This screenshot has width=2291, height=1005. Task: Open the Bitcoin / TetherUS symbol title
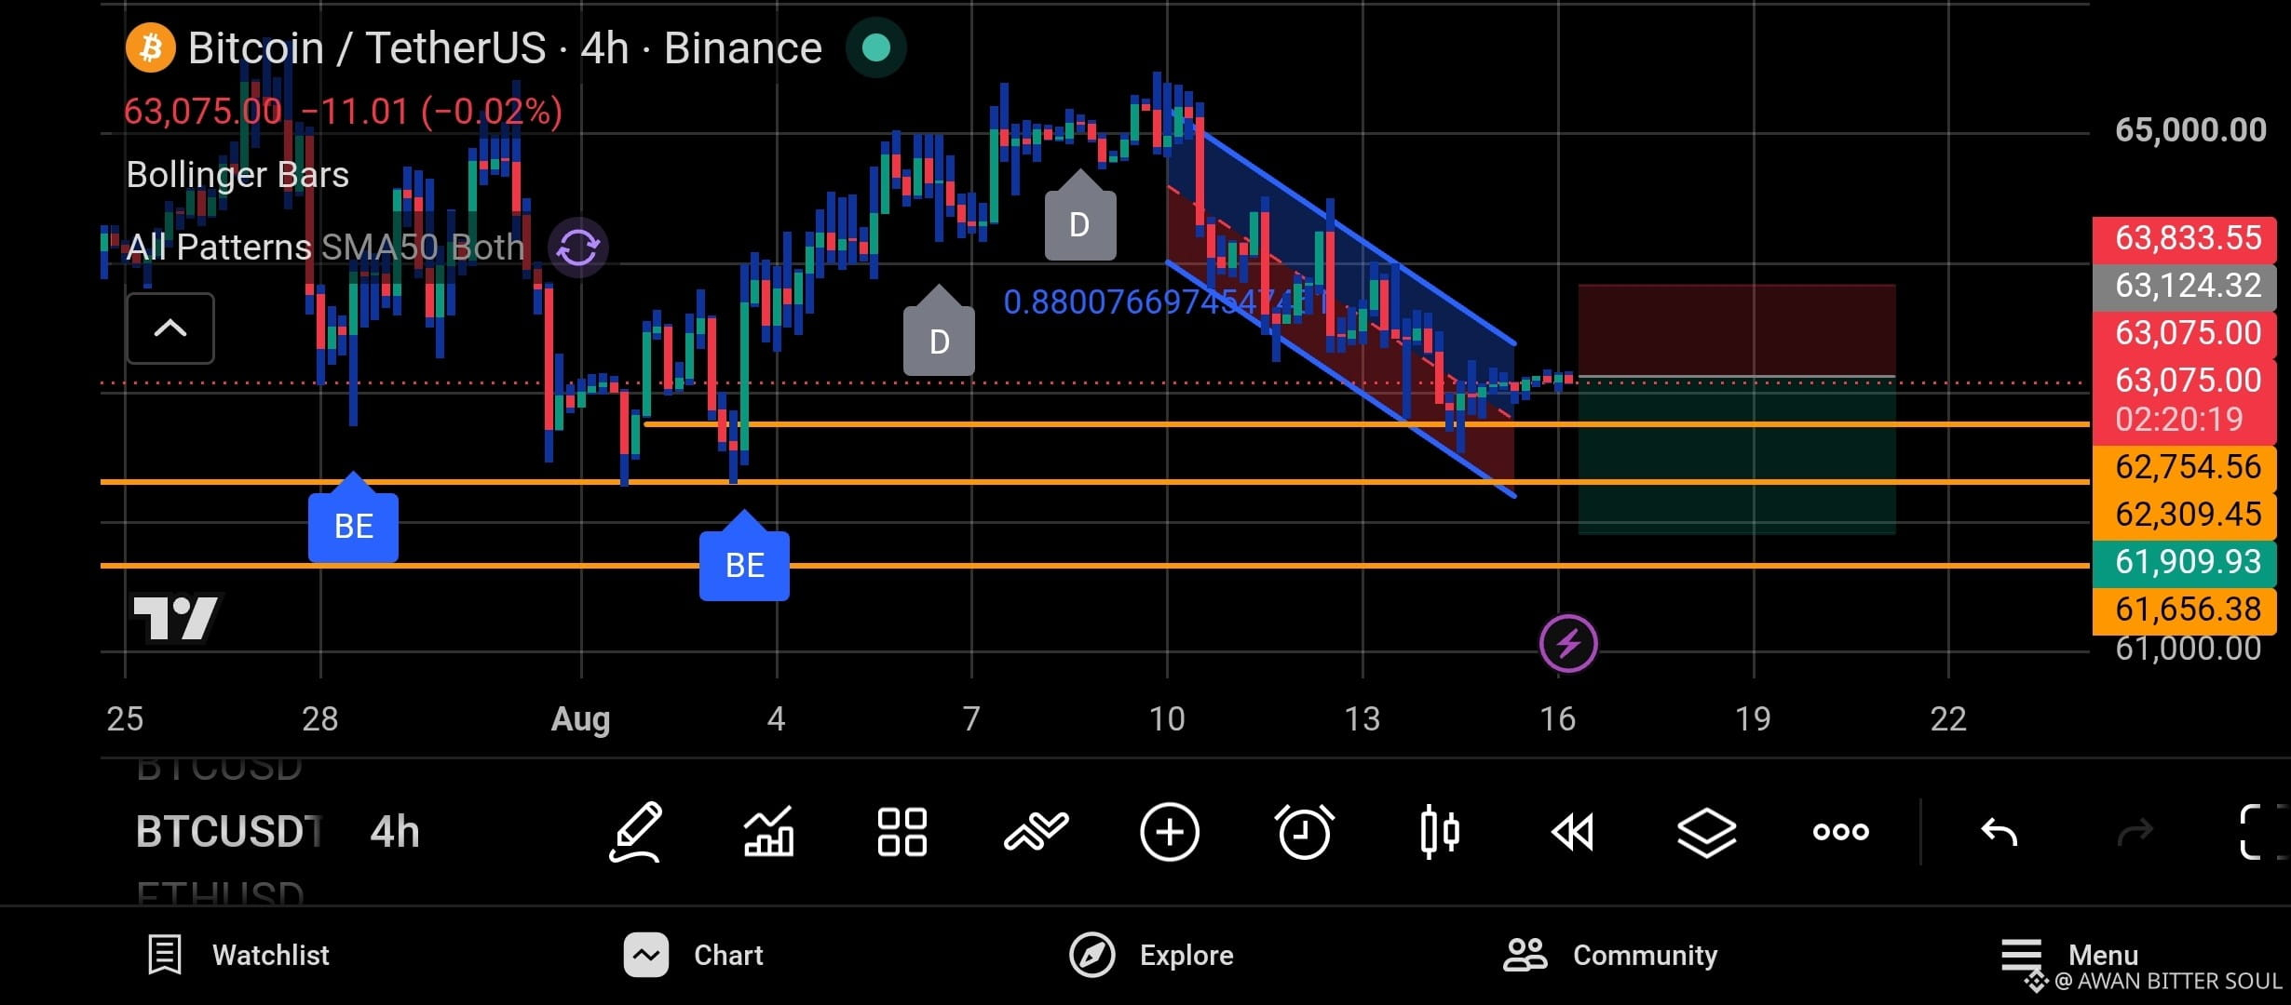click(505, 47)
